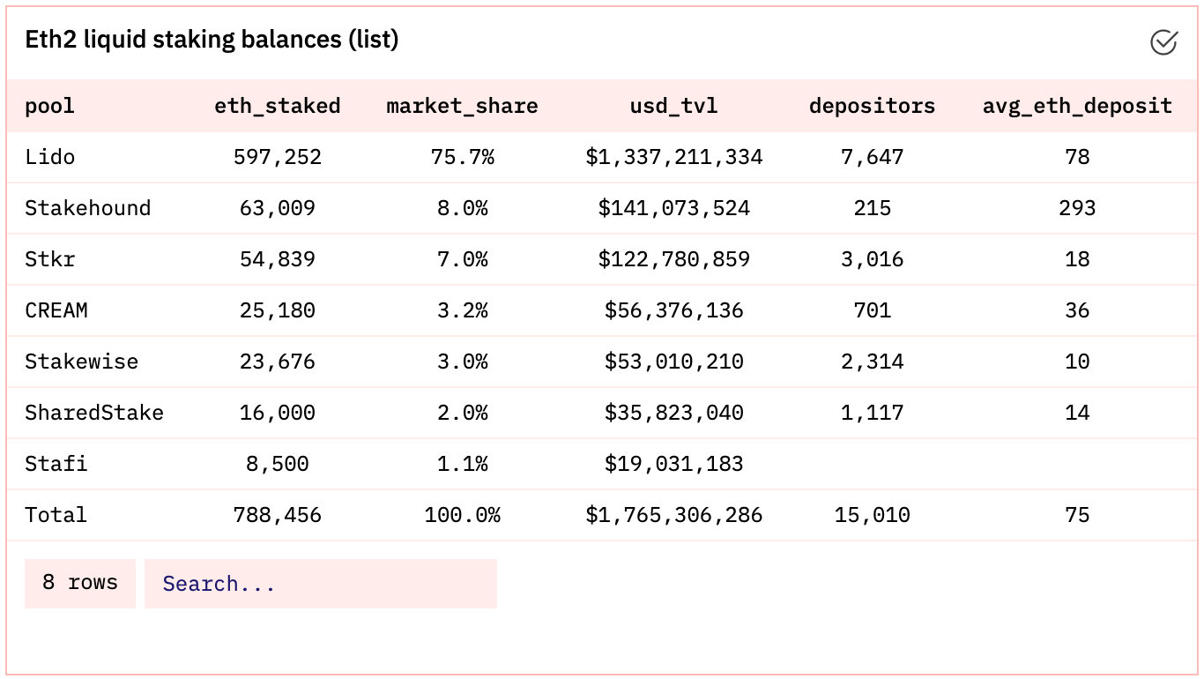Viewport: 1204px width, 679px height.
Task: Click market share 3.2%
Action: tap(463, 310)
